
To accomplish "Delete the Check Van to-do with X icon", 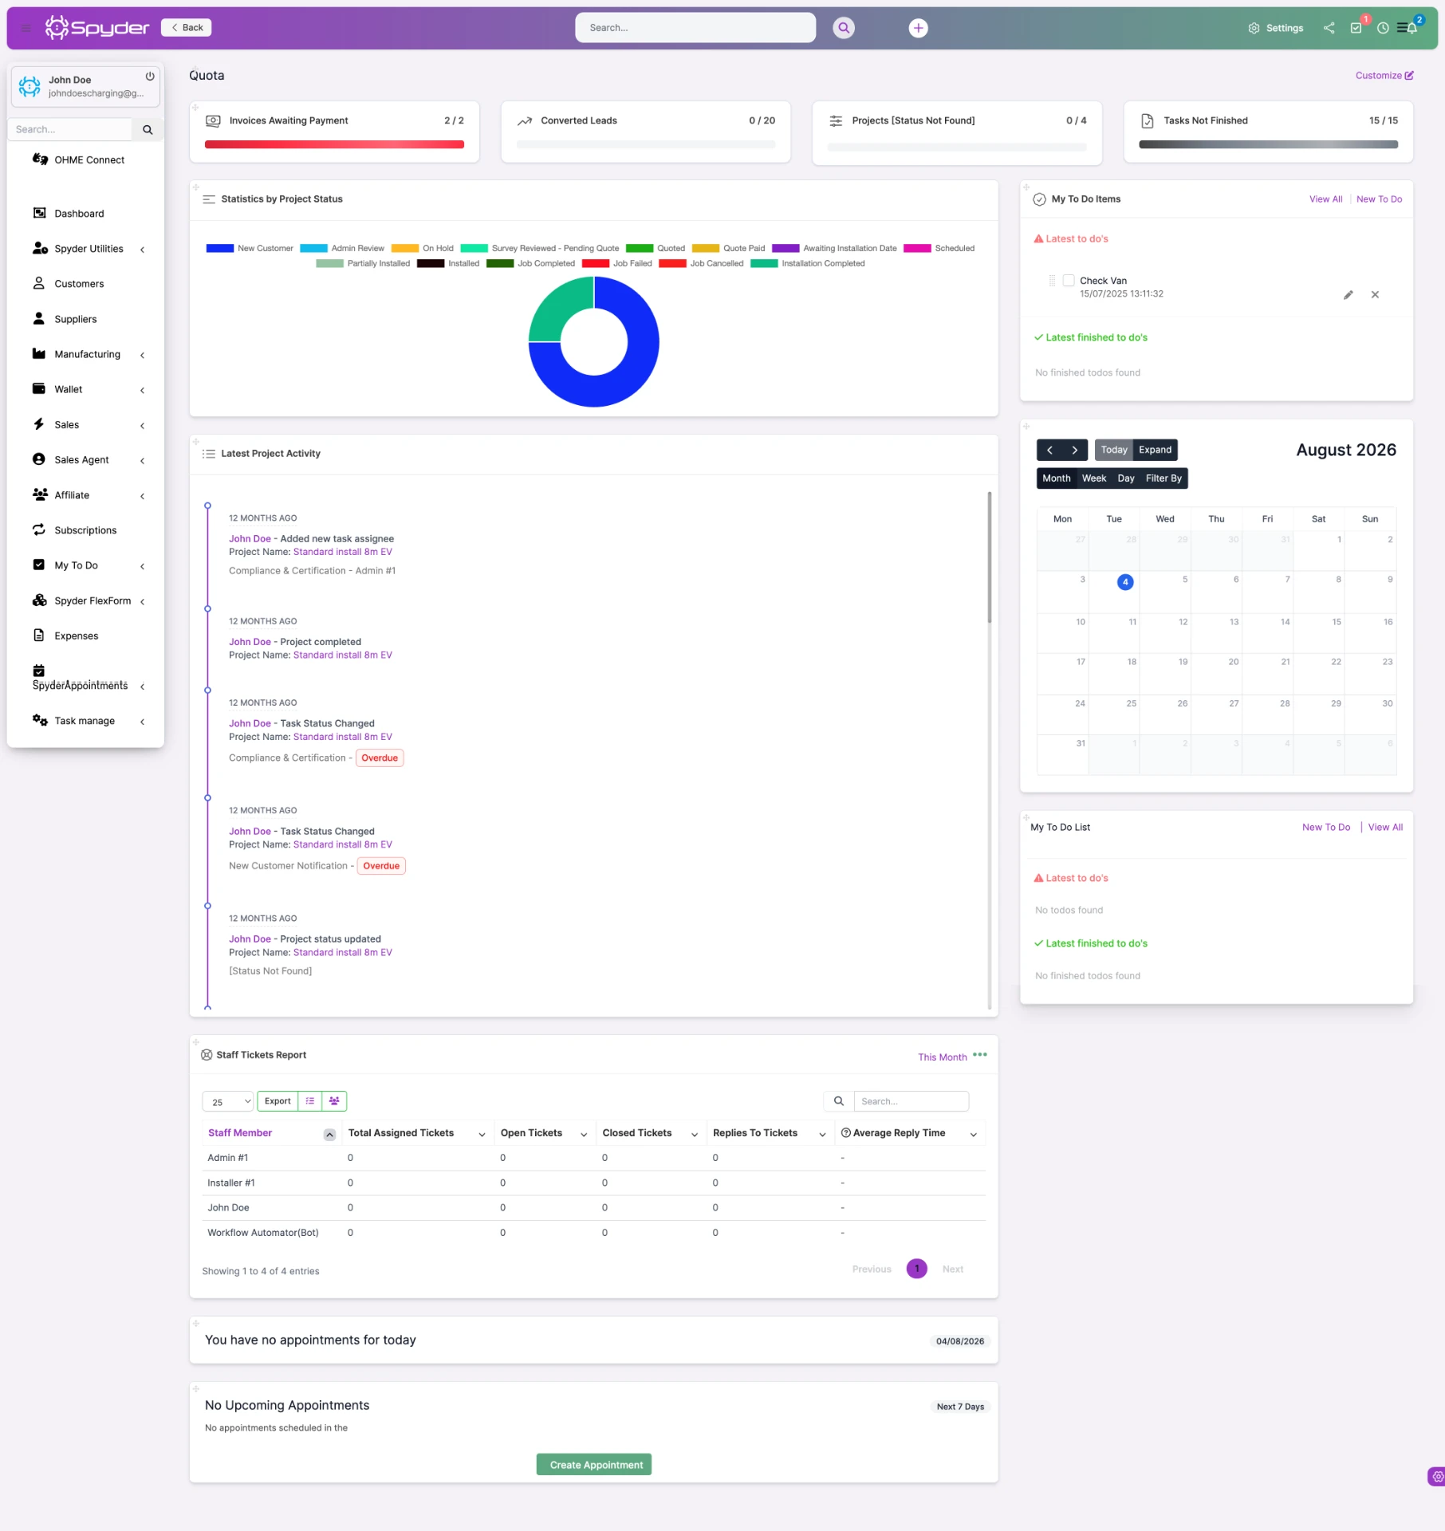I will pyautogui.click(x=1375, y=295).
